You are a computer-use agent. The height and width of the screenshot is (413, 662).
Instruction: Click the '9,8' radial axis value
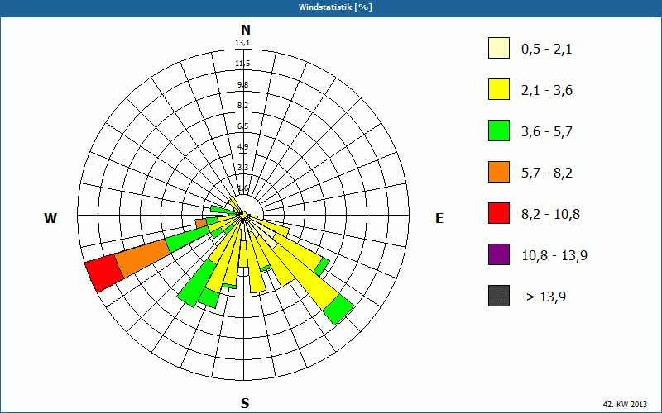pos(242,85)
